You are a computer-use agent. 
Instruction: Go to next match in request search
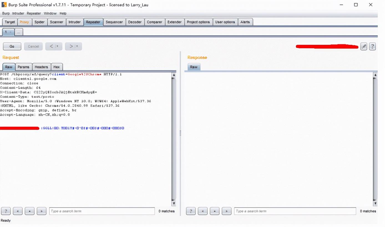pyautogui.click(x=42, y=211)
